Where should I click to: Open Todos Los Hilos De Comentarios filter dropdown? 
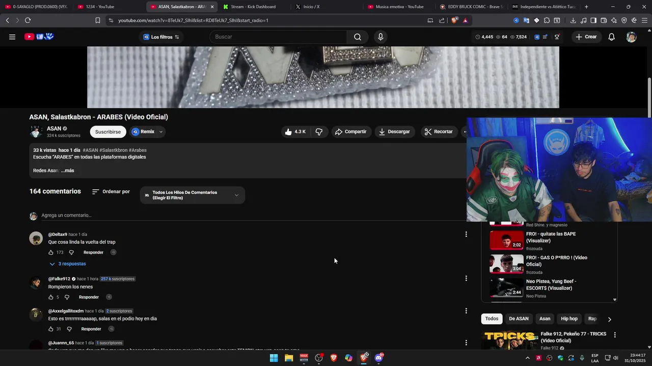click(192, 195)
